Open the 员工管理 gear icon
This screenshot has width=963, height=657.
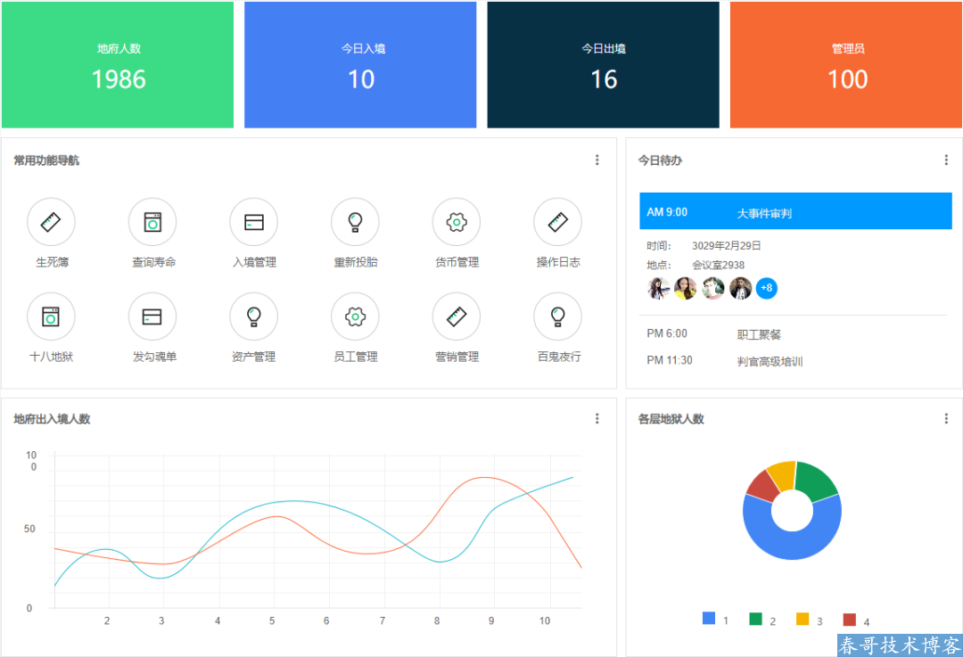click(x=355, y=316)
